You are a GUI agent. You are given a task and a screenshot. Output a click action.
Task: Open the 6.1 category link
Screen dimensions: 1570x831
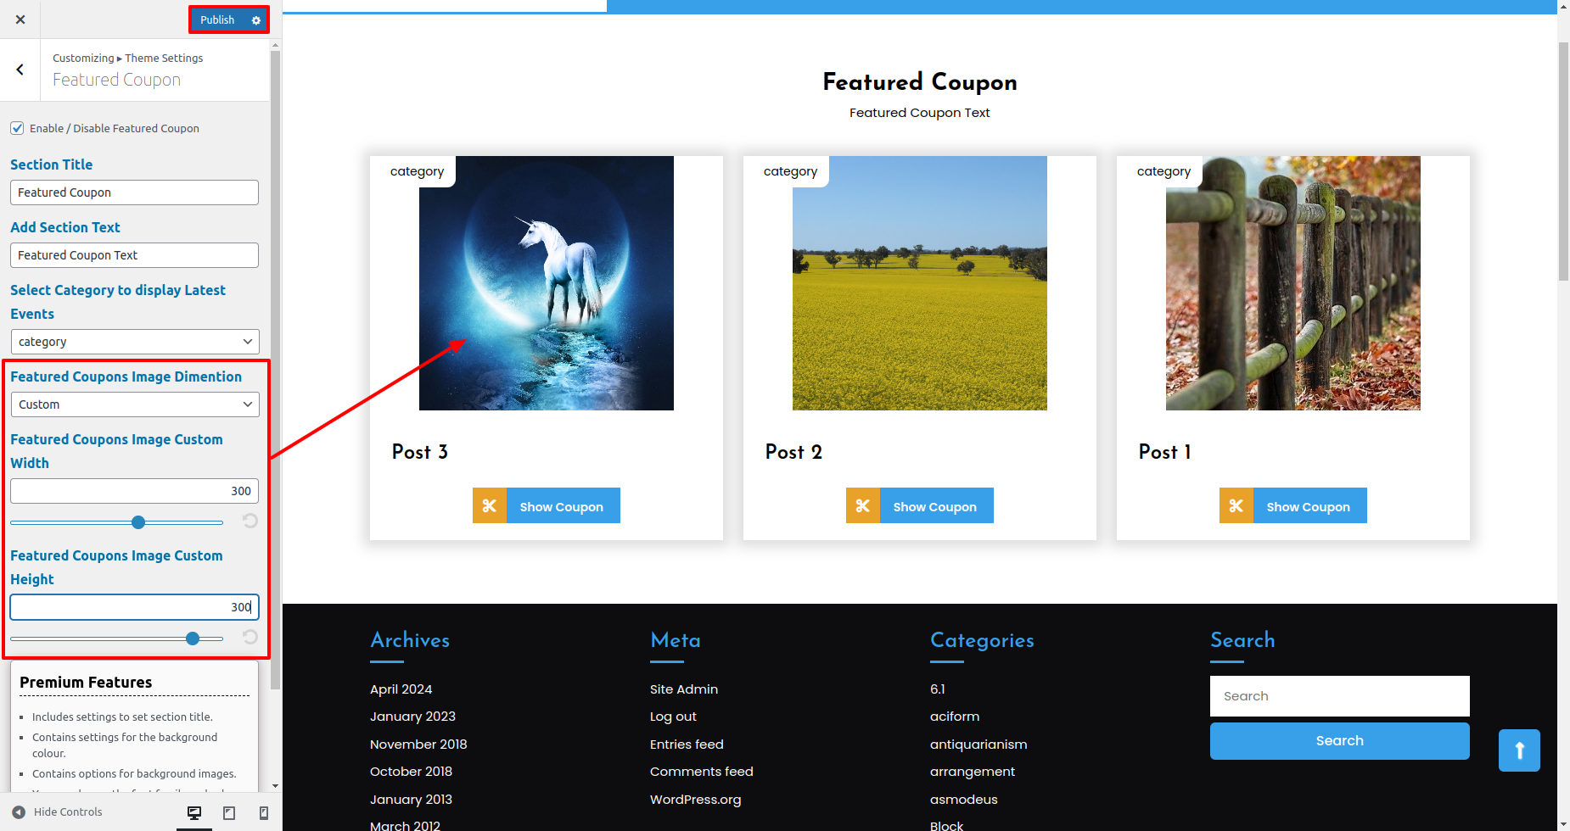click(x=938, y=689)
